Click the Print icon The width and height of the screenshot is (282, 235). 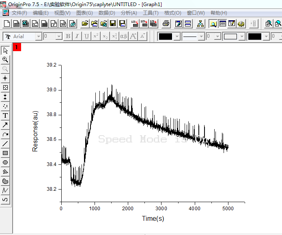pyautogui.click(x=166, y=24)
